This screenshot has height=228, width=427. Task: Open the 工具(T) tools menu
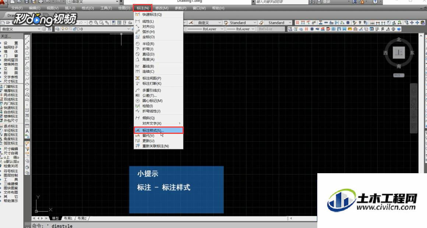(106, 8)
